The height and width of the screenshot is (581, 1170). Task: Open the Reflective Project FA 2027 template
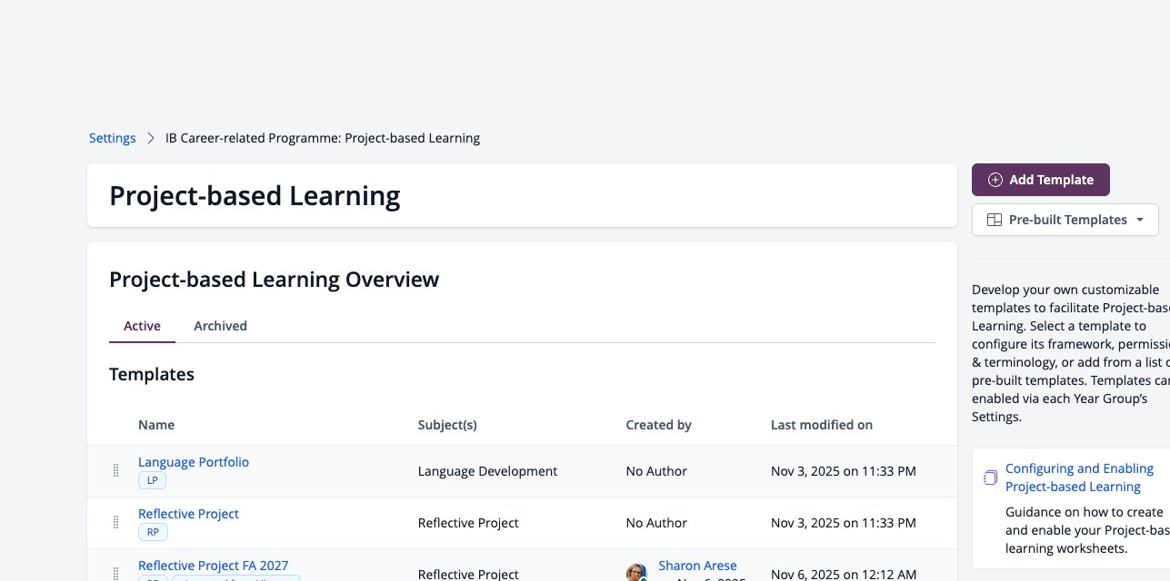pos(213,566)
